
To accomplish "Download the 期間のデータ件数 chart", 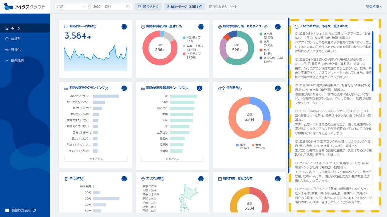I will pyautogui.click(x=124, y=27).
